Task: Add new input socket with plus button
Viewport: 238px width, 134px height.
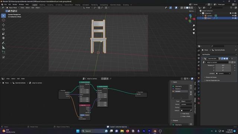Action: coord(191,86)
